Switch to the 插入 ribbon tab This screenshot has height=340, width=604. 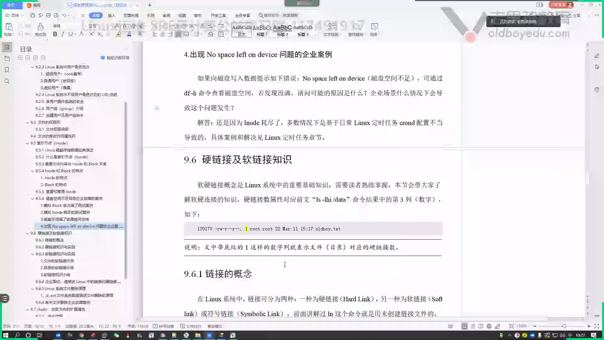point(112,15)
